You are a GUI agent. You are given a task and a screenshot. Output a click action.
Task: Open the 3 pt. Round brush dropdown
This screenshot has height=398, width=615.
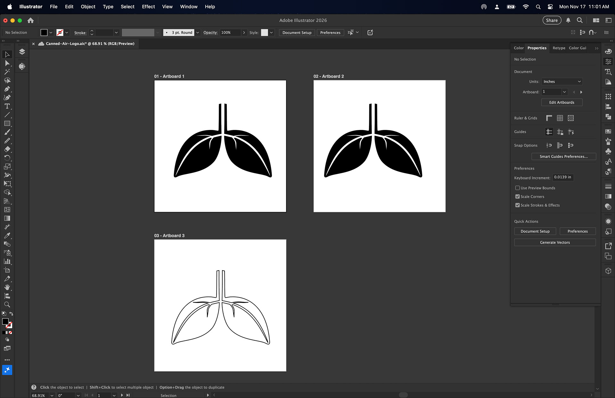(198, 33)
